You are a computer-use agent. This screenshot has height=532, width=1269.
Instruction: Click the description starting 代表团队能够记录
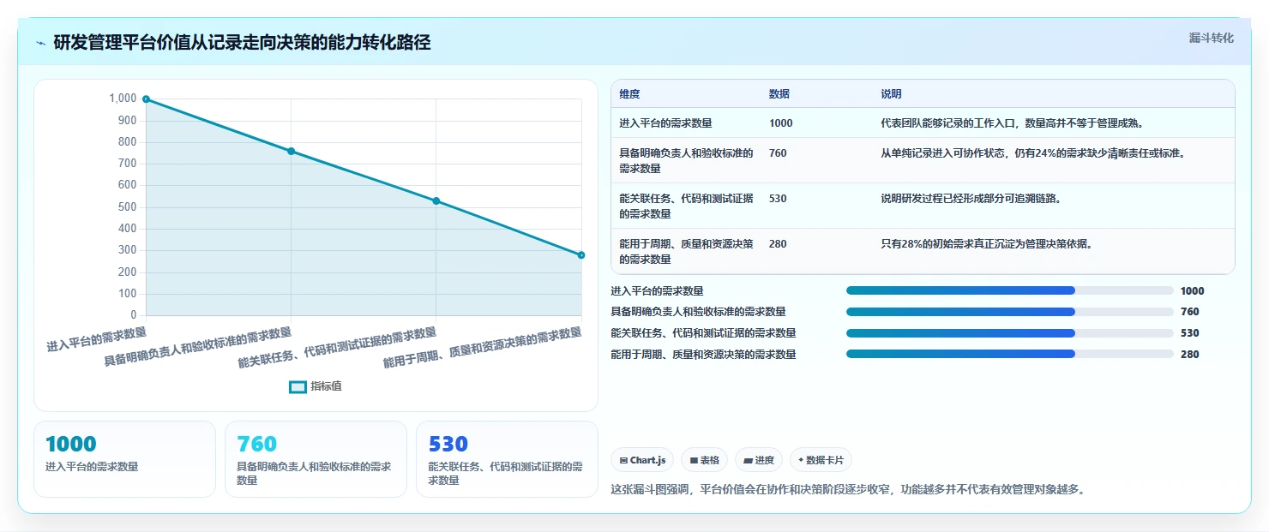pyautogui.click(x=1012, y=123)
